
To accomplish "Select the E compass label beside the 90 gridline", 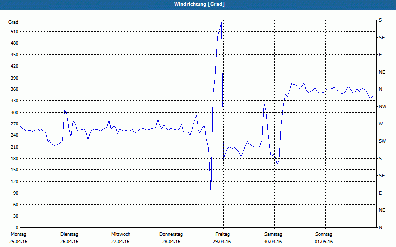I will tap(380, 193).
